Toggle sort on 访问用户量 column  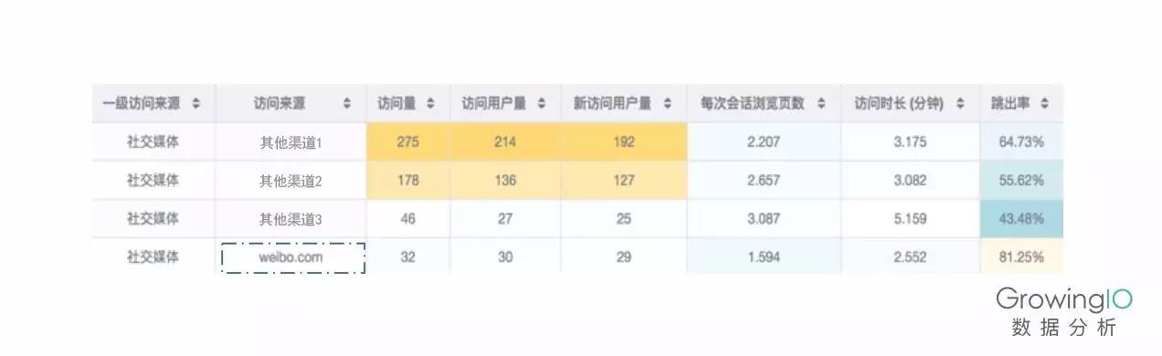tap(541, 103)
